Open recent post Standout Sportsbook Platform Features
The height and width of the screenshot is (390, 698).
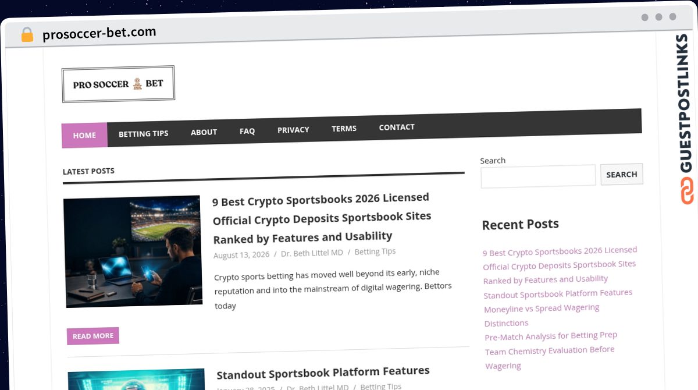point(558,293)
